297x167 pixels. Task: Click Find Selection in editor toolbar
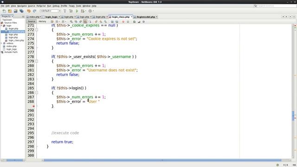tap(71, 22)
